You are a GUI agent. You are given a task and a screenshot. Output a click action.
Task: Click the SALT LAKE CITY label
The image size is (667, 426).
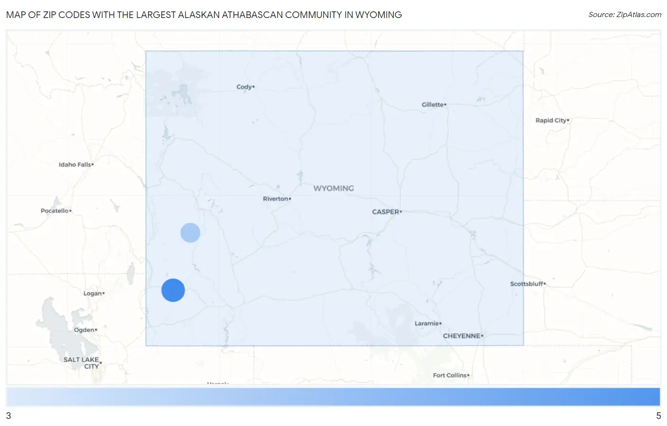coord(82,363)
